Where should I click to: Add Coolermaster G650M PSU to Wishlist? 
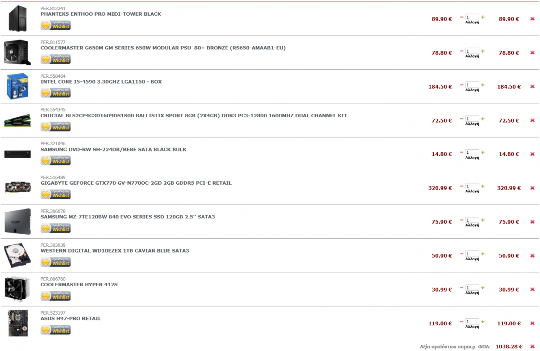56,59
